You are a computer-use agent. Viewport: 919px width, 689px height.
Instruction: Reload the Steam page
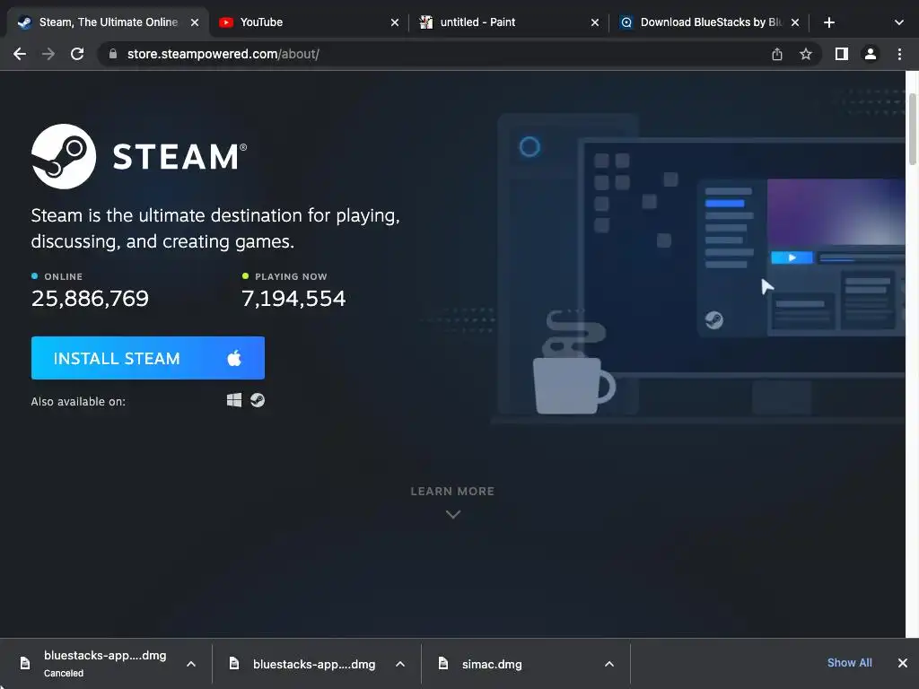77,54
